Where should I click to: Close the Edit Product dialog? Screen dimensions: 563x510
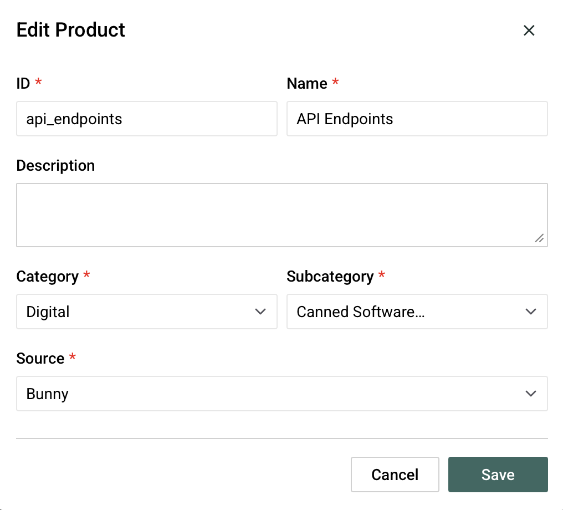[x=529, y=30]
